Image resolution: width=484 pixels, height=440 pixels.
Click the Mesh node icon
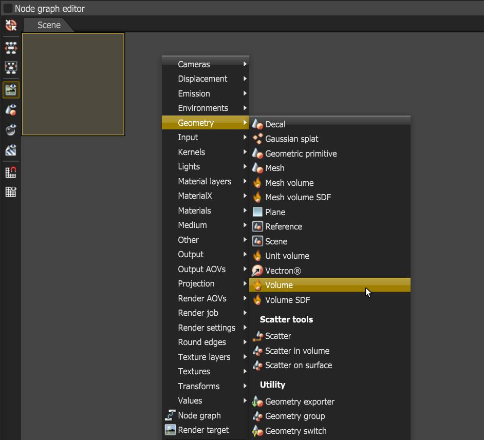(x=257, y=168)
